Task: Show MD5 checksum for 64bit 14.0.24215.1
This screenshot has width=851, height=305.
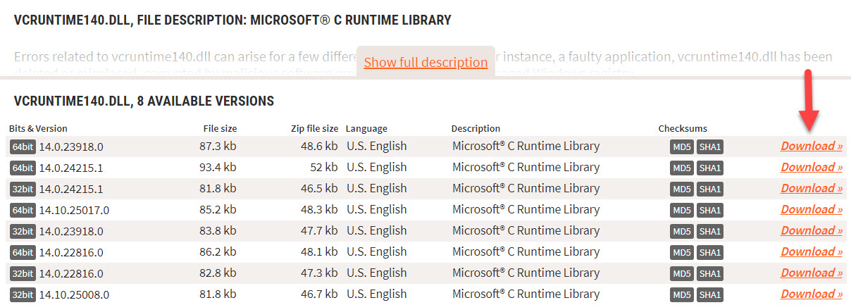Action: pyautogui.click(x=682, y=168)
